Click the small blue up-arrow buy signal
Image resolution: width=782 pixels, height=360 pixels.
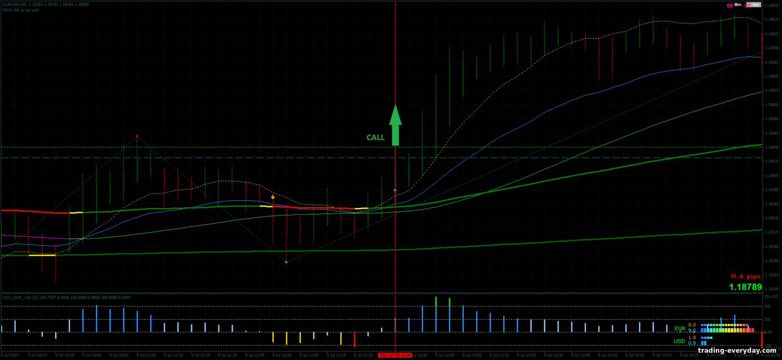coord(395,191)
